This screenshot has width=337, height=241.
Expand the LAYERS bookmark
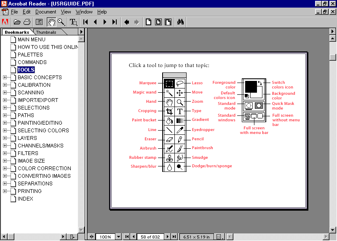5,138
